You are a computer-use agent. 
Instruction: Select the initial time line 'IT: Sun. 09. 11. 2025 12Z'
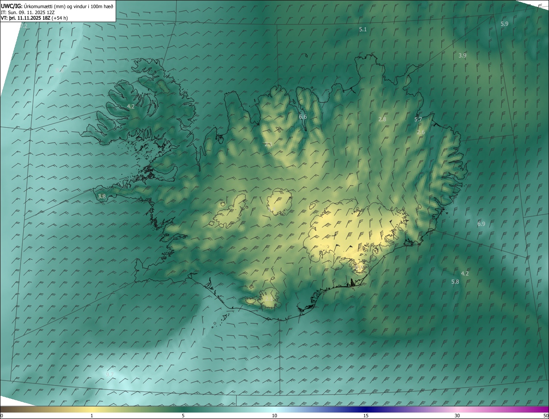point(28,12)
